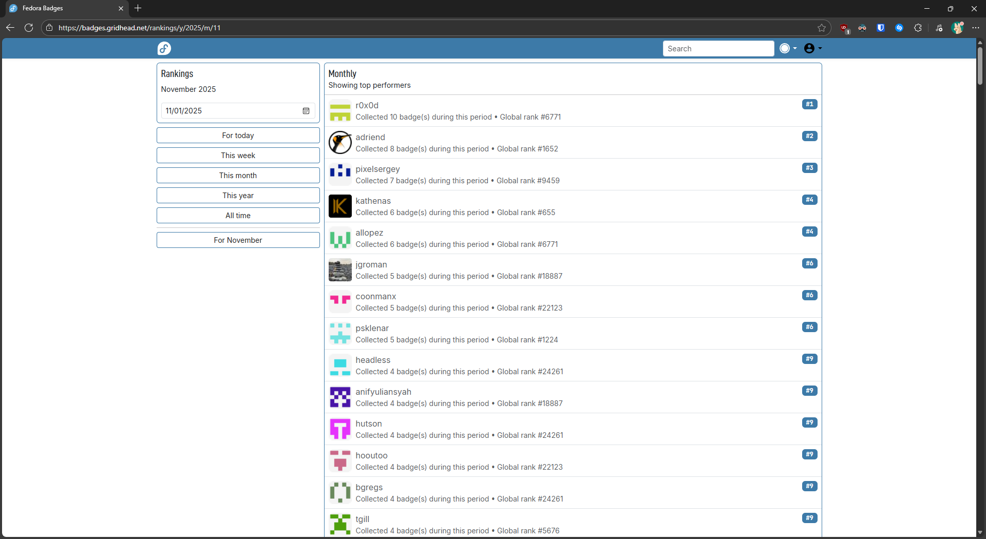Open the theme toggle dropdown
The image size is (986, 539).
[x=788, y=48]
